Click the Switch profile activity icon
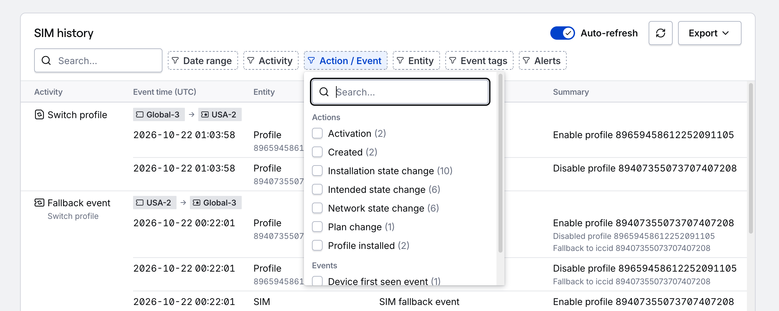The height and width of the screenshot is (311, 779). [39, 115]
